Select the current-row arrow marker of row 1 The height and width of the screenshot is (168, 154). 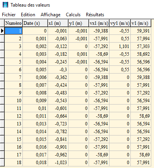tap(2, 31)
